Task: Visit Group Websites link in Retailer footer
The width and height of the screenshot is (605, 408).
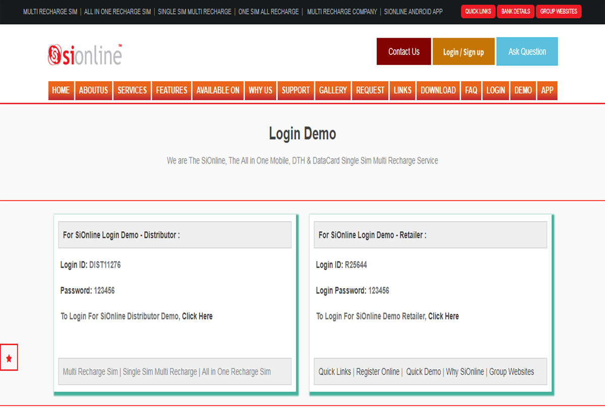Action: (512, 372)
